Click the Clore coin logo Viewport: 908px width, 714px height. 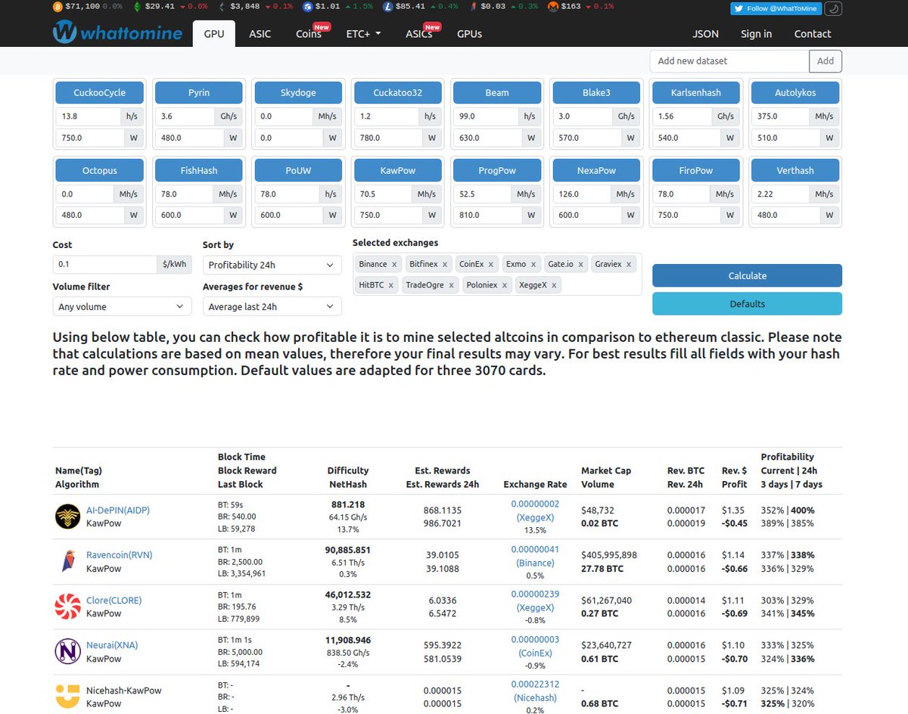tap(68, 607)
